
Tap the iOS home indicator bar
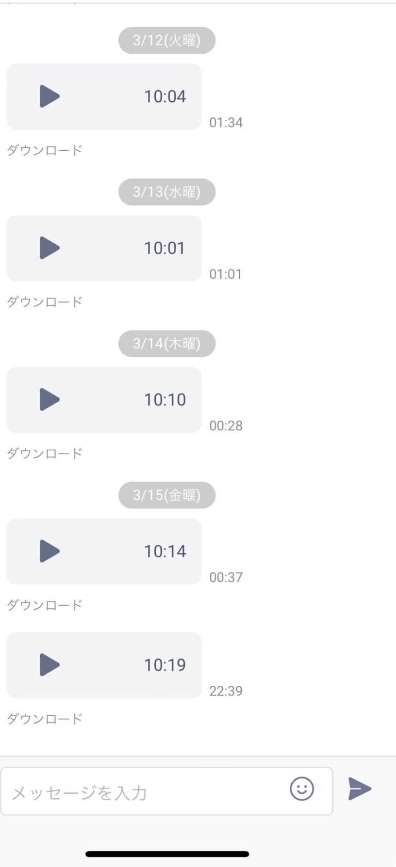(x=167, y=854)
